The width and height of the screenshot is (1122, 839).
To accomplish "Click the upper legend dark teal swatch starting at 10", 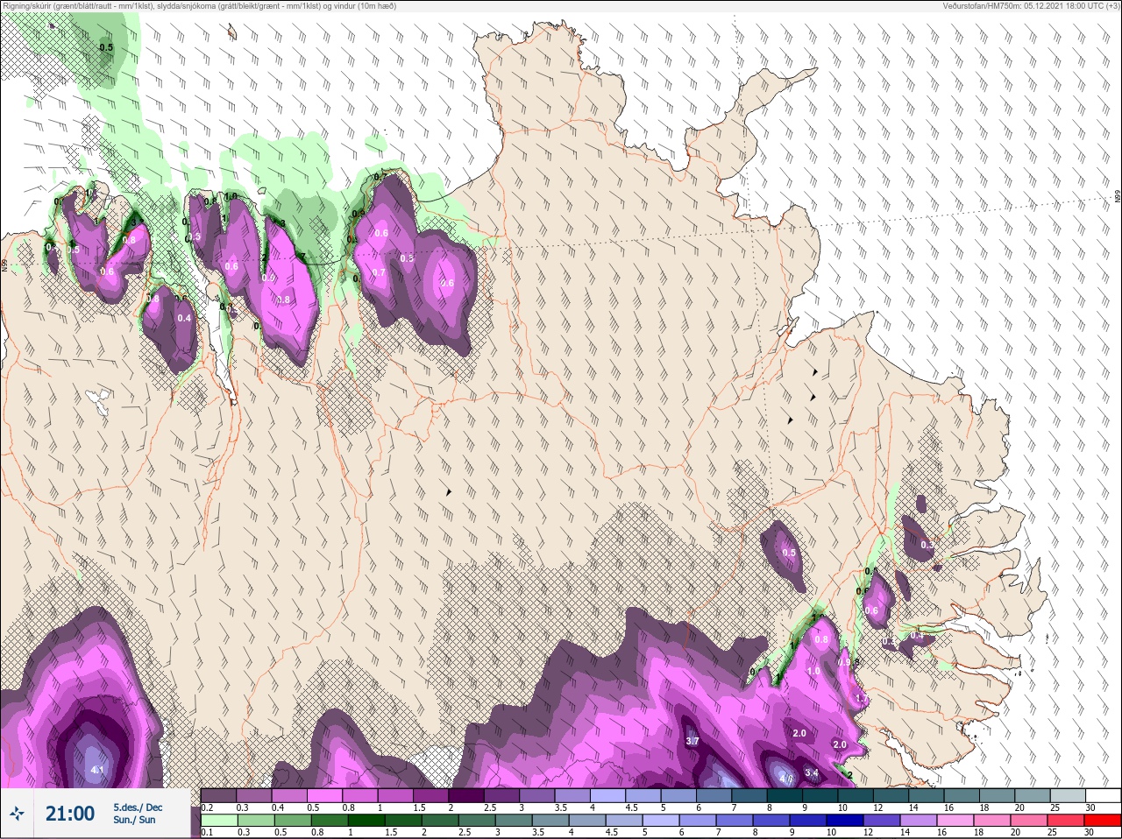I will coord(856,795).
